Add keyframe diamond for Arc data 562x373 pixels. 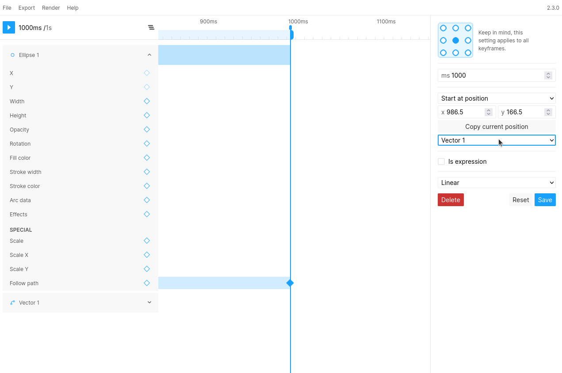click(x=147, y=200)
